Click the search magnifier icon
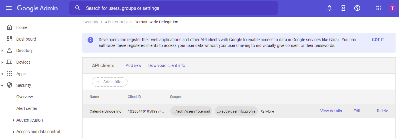 coord(78,8)
